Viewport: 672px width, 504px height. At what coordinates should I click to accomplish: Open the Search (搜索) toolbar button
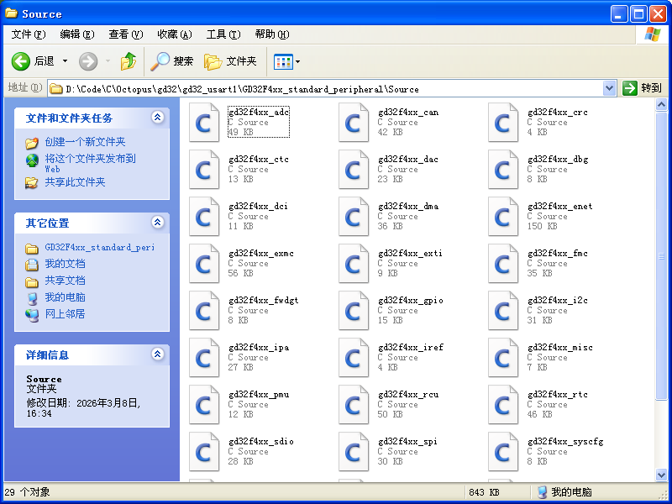(172, 61)
